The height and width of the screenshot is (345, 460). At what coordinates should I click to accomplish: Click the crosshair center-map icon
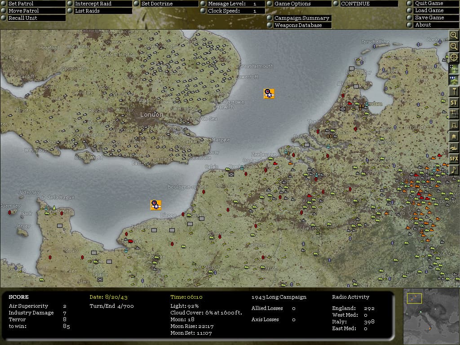click(x=454, y=57)
